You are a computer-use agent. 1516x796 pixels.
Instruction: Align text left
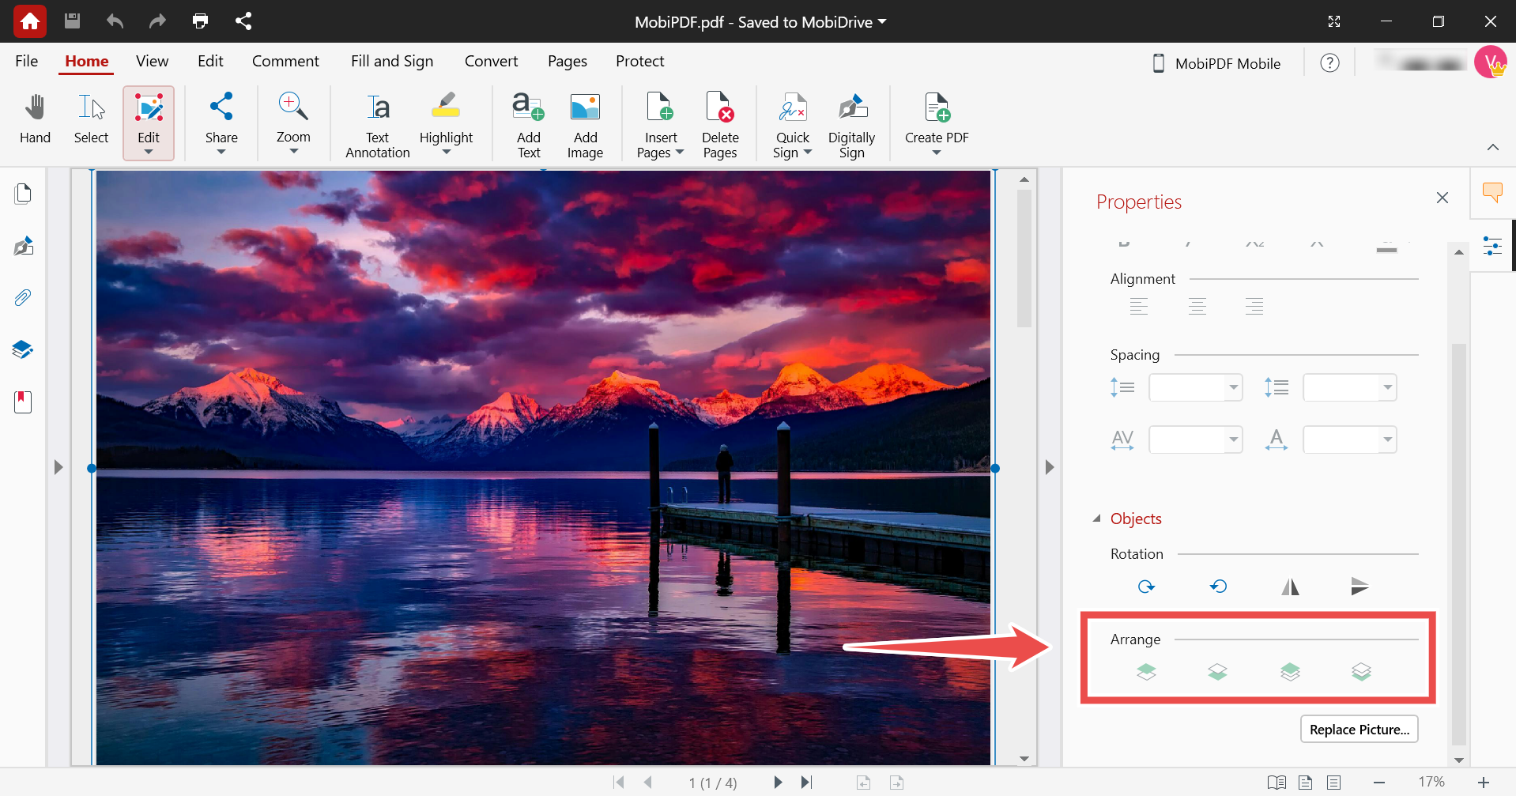click(x=1139, y=306)
